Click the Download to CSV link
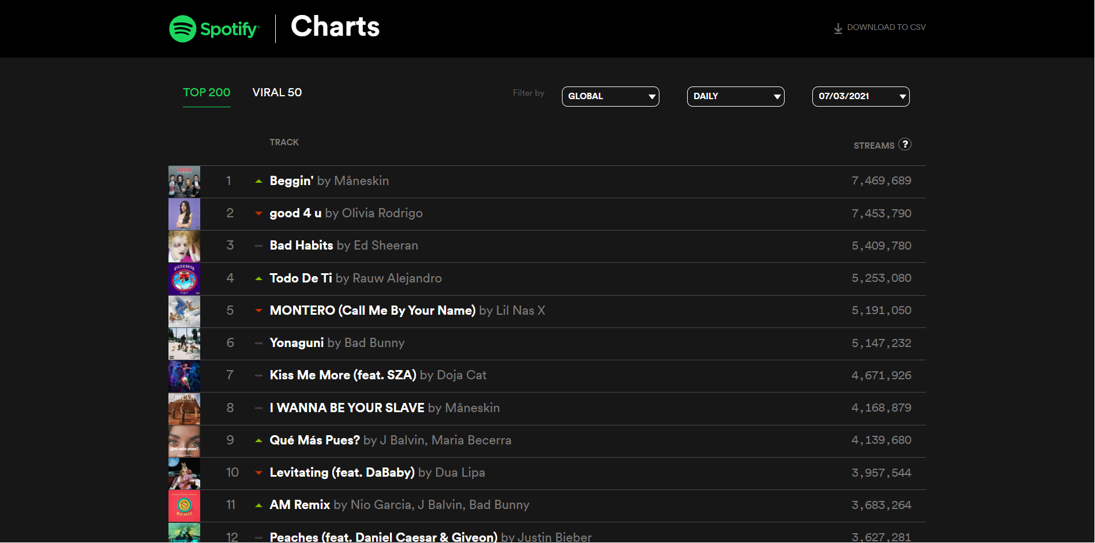Viewport: 1095px width, 543px height. [x=886, y=27]
